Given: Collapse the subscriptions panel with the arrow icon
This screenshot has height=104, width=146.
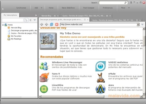Looking at the screenshot, I should pos(36,15).
